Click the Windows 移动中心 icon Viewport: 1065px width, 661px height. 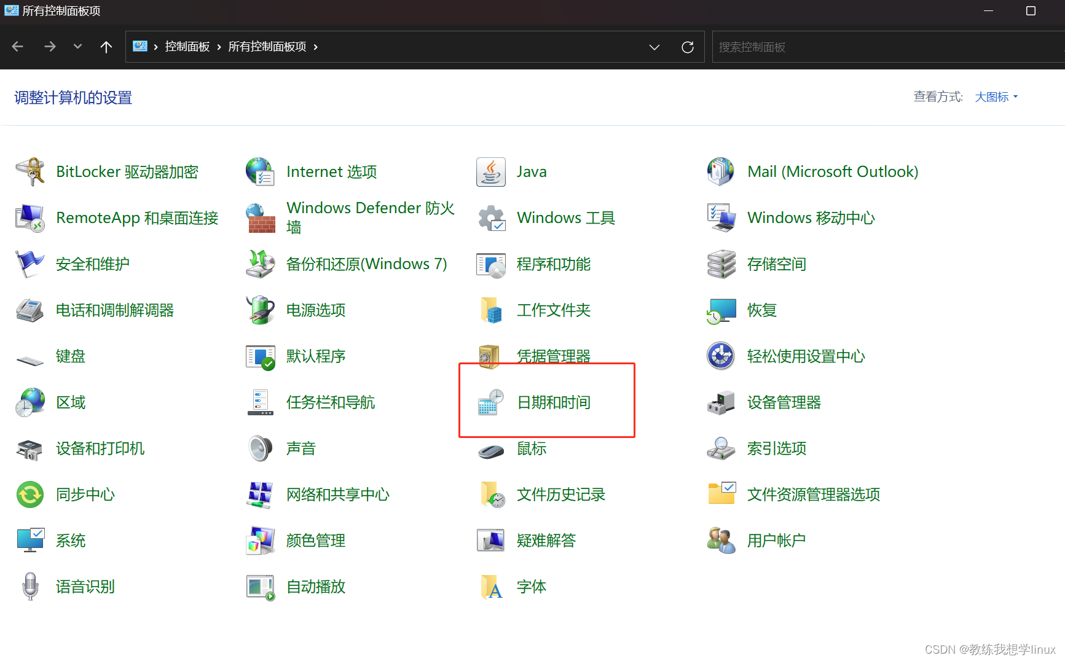click(x=721, y=218)
